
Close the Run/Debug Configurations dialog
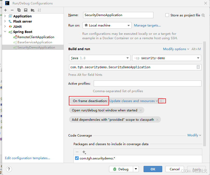click(x=206, y=3)
